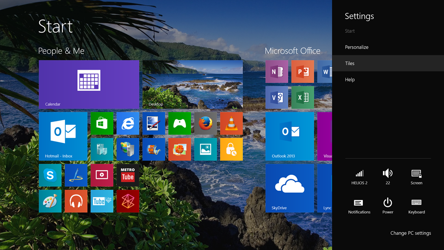Open the Calendar tile
This screenshot has width=444, height=250.
click(x=89, y=85)
